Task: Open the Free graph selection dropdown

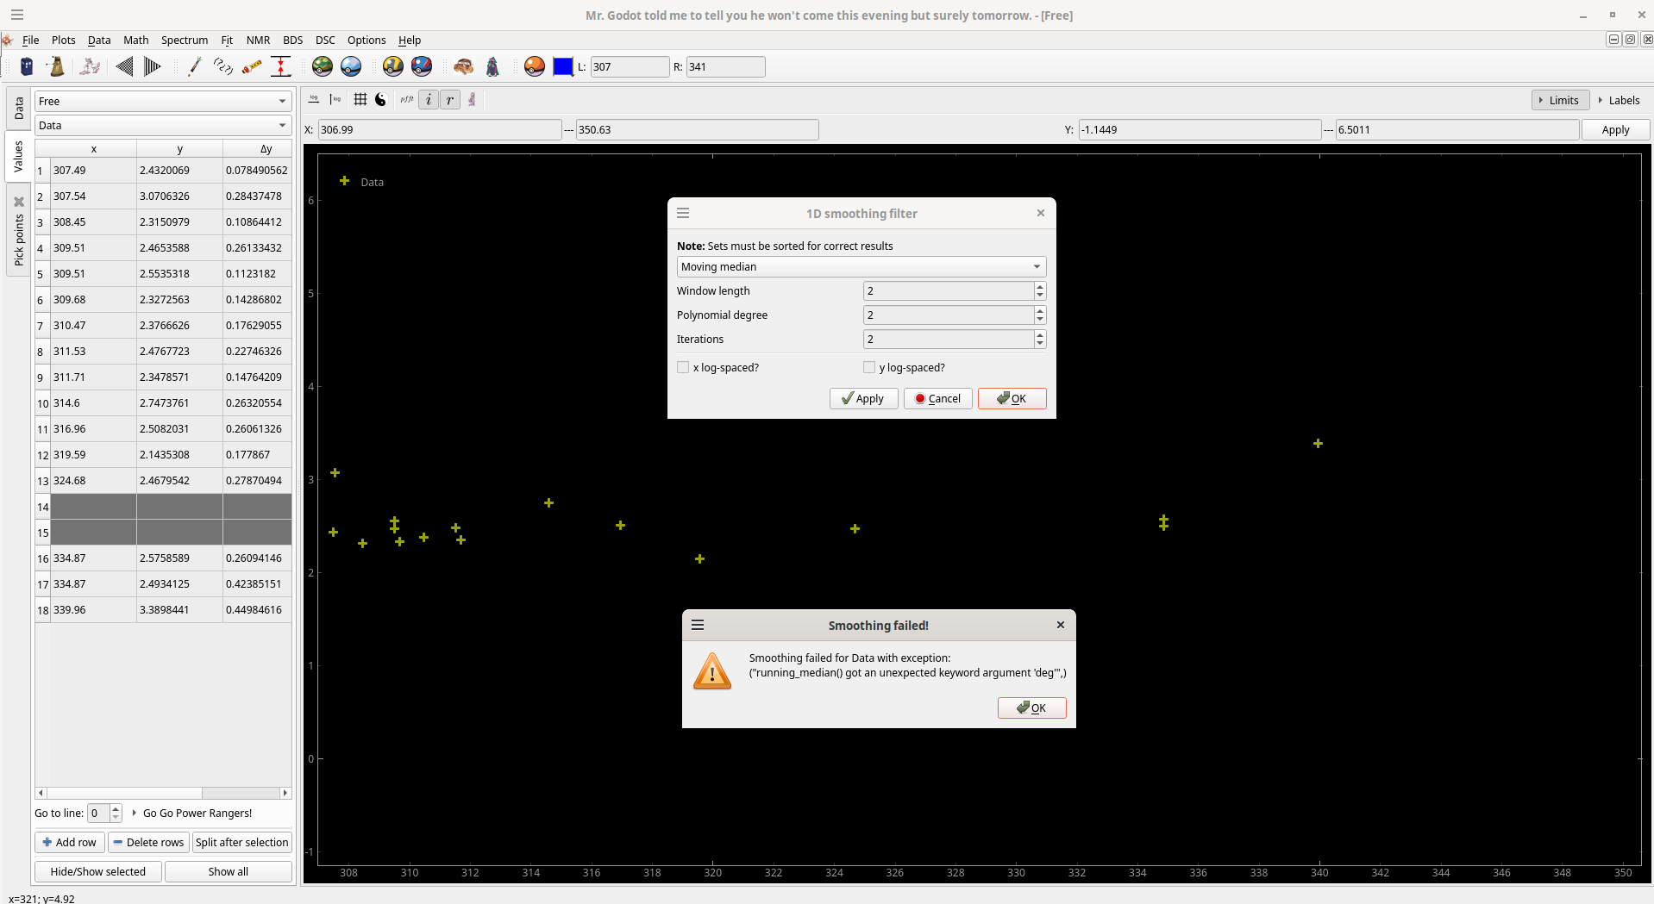Action: [x=162, y=102]
